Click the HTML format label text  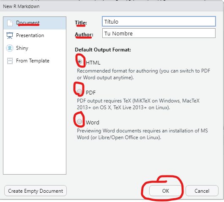point(93,63)
